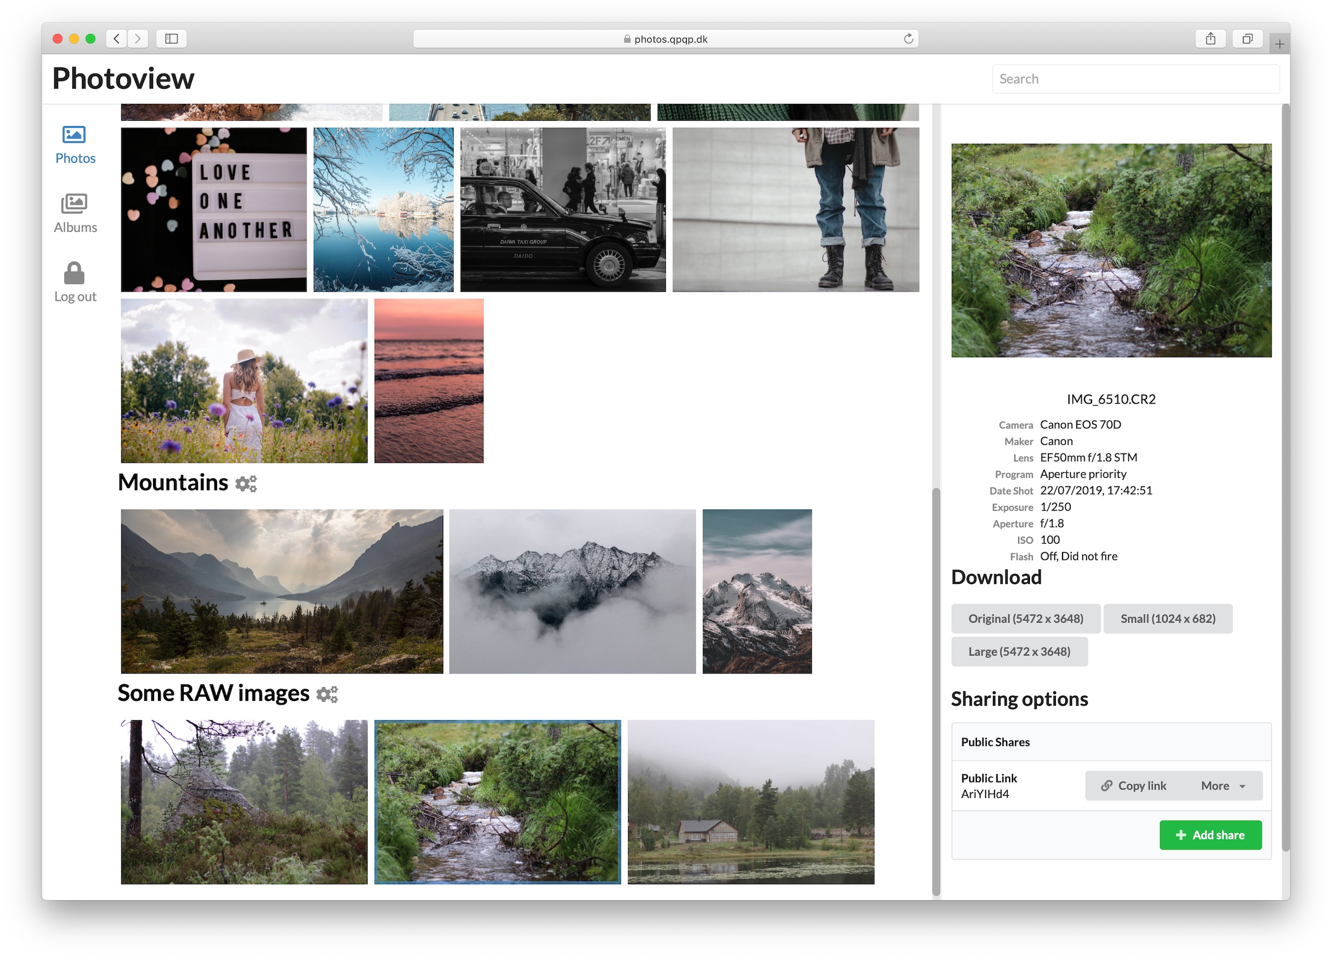This screenshot has height=961, width=1328.
Task: Open a new tab with plus button
Action: tap(1279, 44)
